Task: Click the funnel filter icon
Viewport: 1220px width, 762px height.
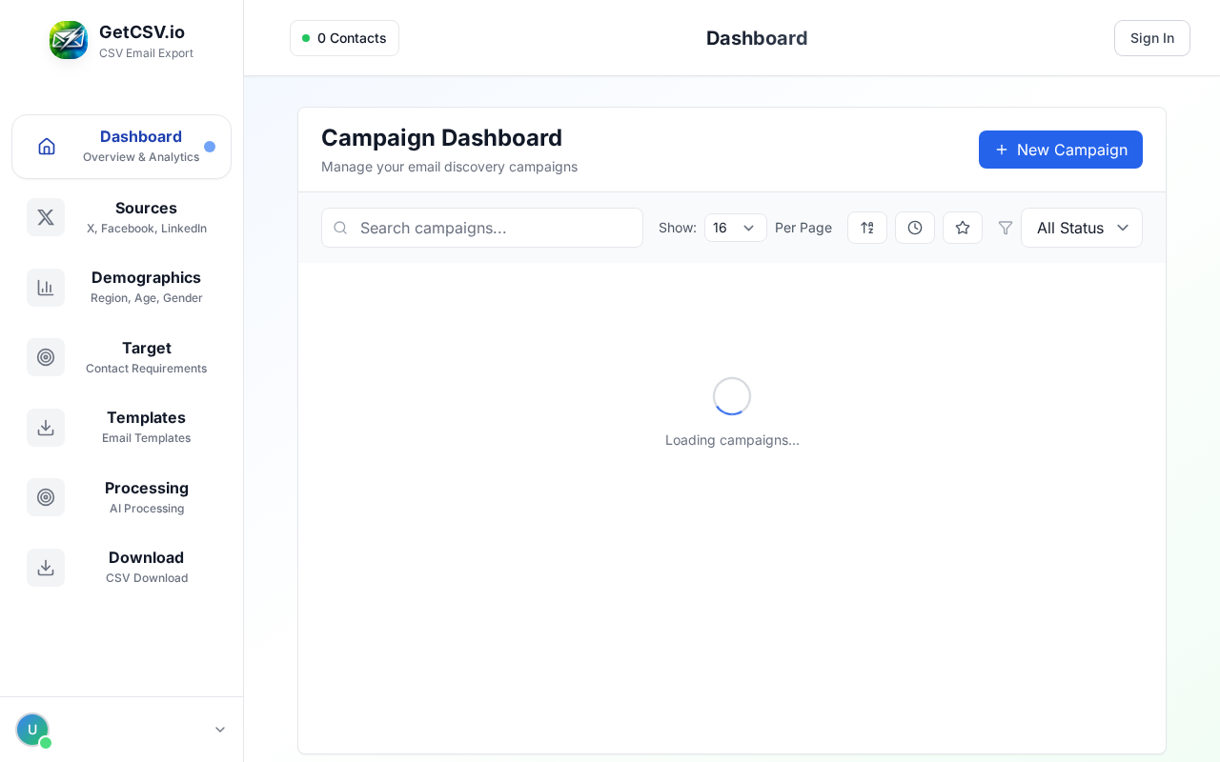Action: coord(1006,228)
